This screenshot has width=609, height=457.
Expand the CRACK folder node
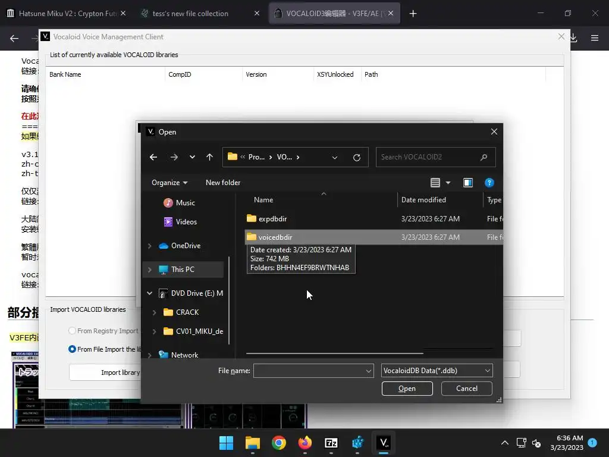pyautogui.click(x=155, y=312)
